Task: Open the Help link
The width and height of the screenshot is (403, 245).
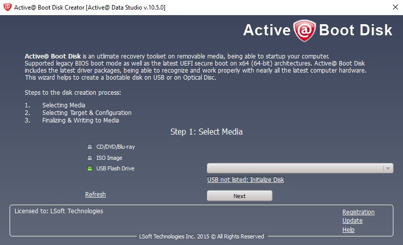Action: tap(348, 230)
